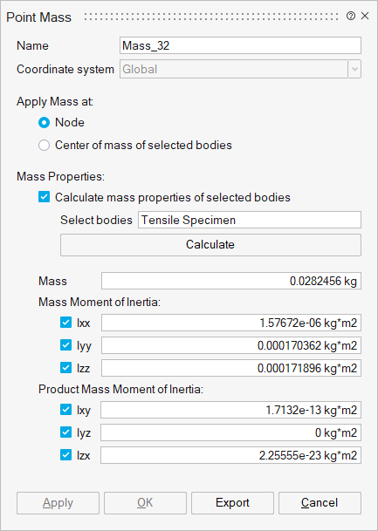
Task: Select the Node radio option
Action: tap(44, 123)
